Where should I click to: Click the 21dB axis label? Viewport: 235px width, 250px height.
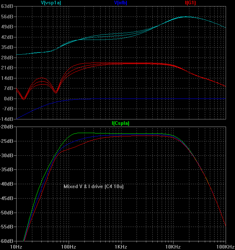coord(7,68)
